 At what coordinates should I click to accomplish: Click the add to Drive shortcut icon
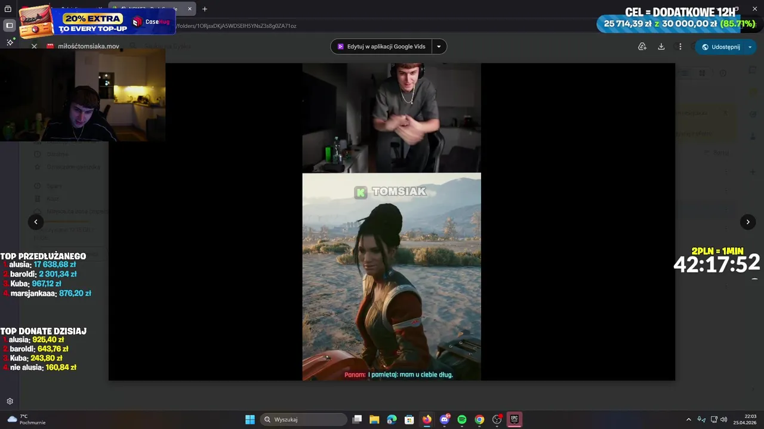tap(642, 46)
